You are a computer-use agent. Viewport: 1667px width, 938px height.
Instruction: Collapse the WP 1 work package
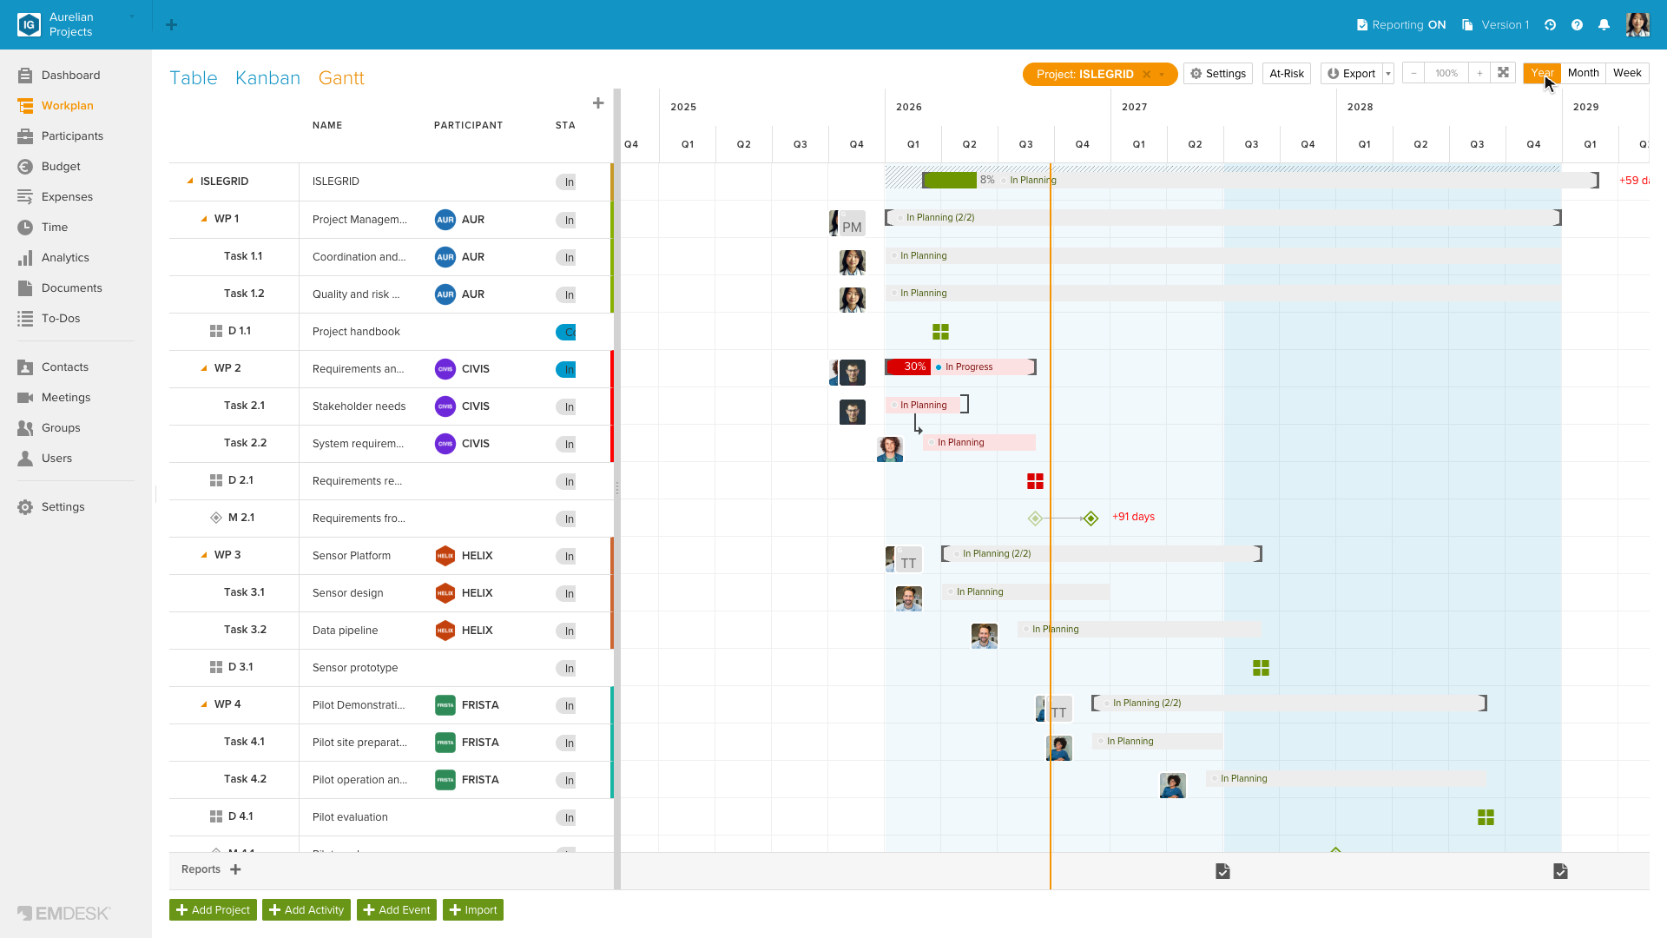point(204,219)
